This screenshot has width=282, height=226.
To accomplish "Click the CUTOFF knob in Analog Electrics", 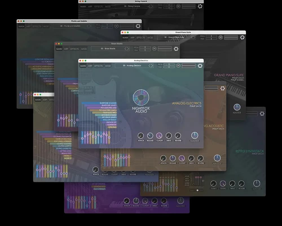I will pyautogui.click(x=160, y=135).
